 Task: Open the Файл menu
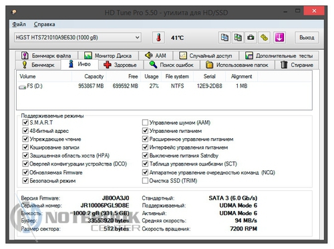[x=19, y=24]
